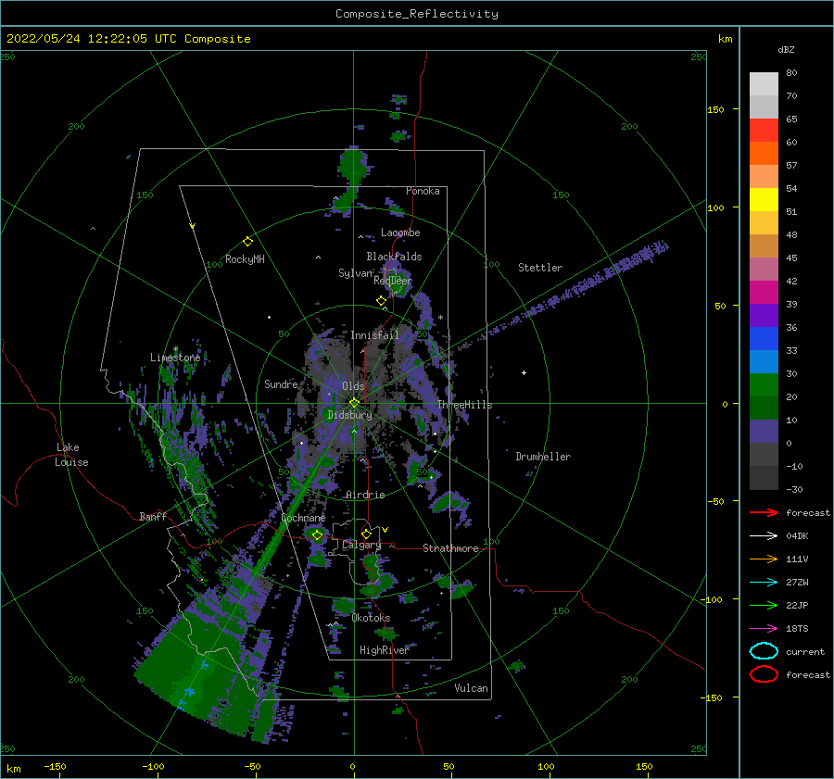Screen dimensions: 834x779
Task: Click the cyan current ellipse icon
Action: pyautogui.click(x=764, y=651)
